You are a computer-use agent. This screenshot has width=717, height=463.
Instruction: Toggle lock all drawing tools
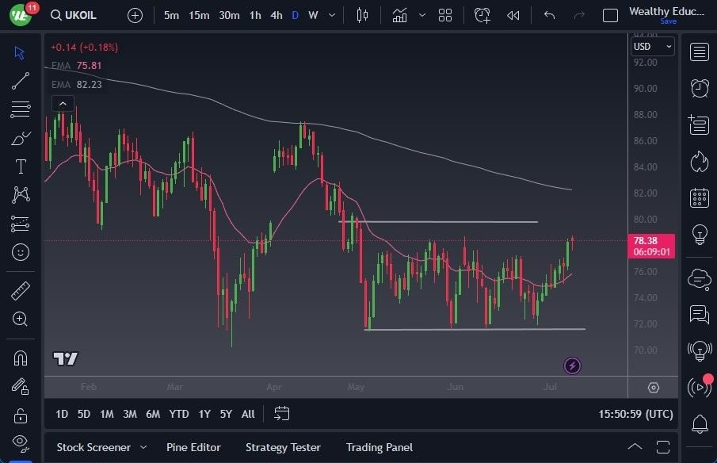[21, 415]
